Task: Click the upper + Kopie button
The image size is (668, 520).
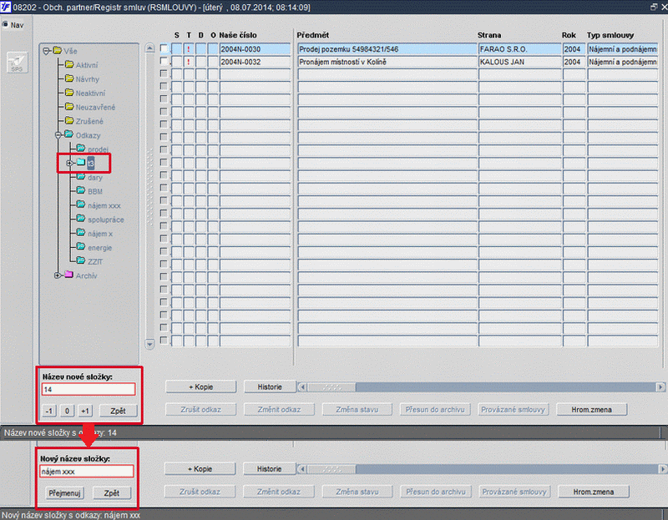Action: point(200,386)
